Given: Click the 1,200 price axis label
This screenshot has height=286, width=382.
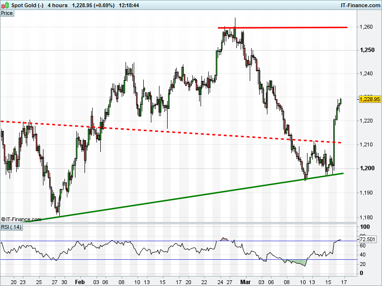Looking at the screenshot, I should [x=367, y=168].
